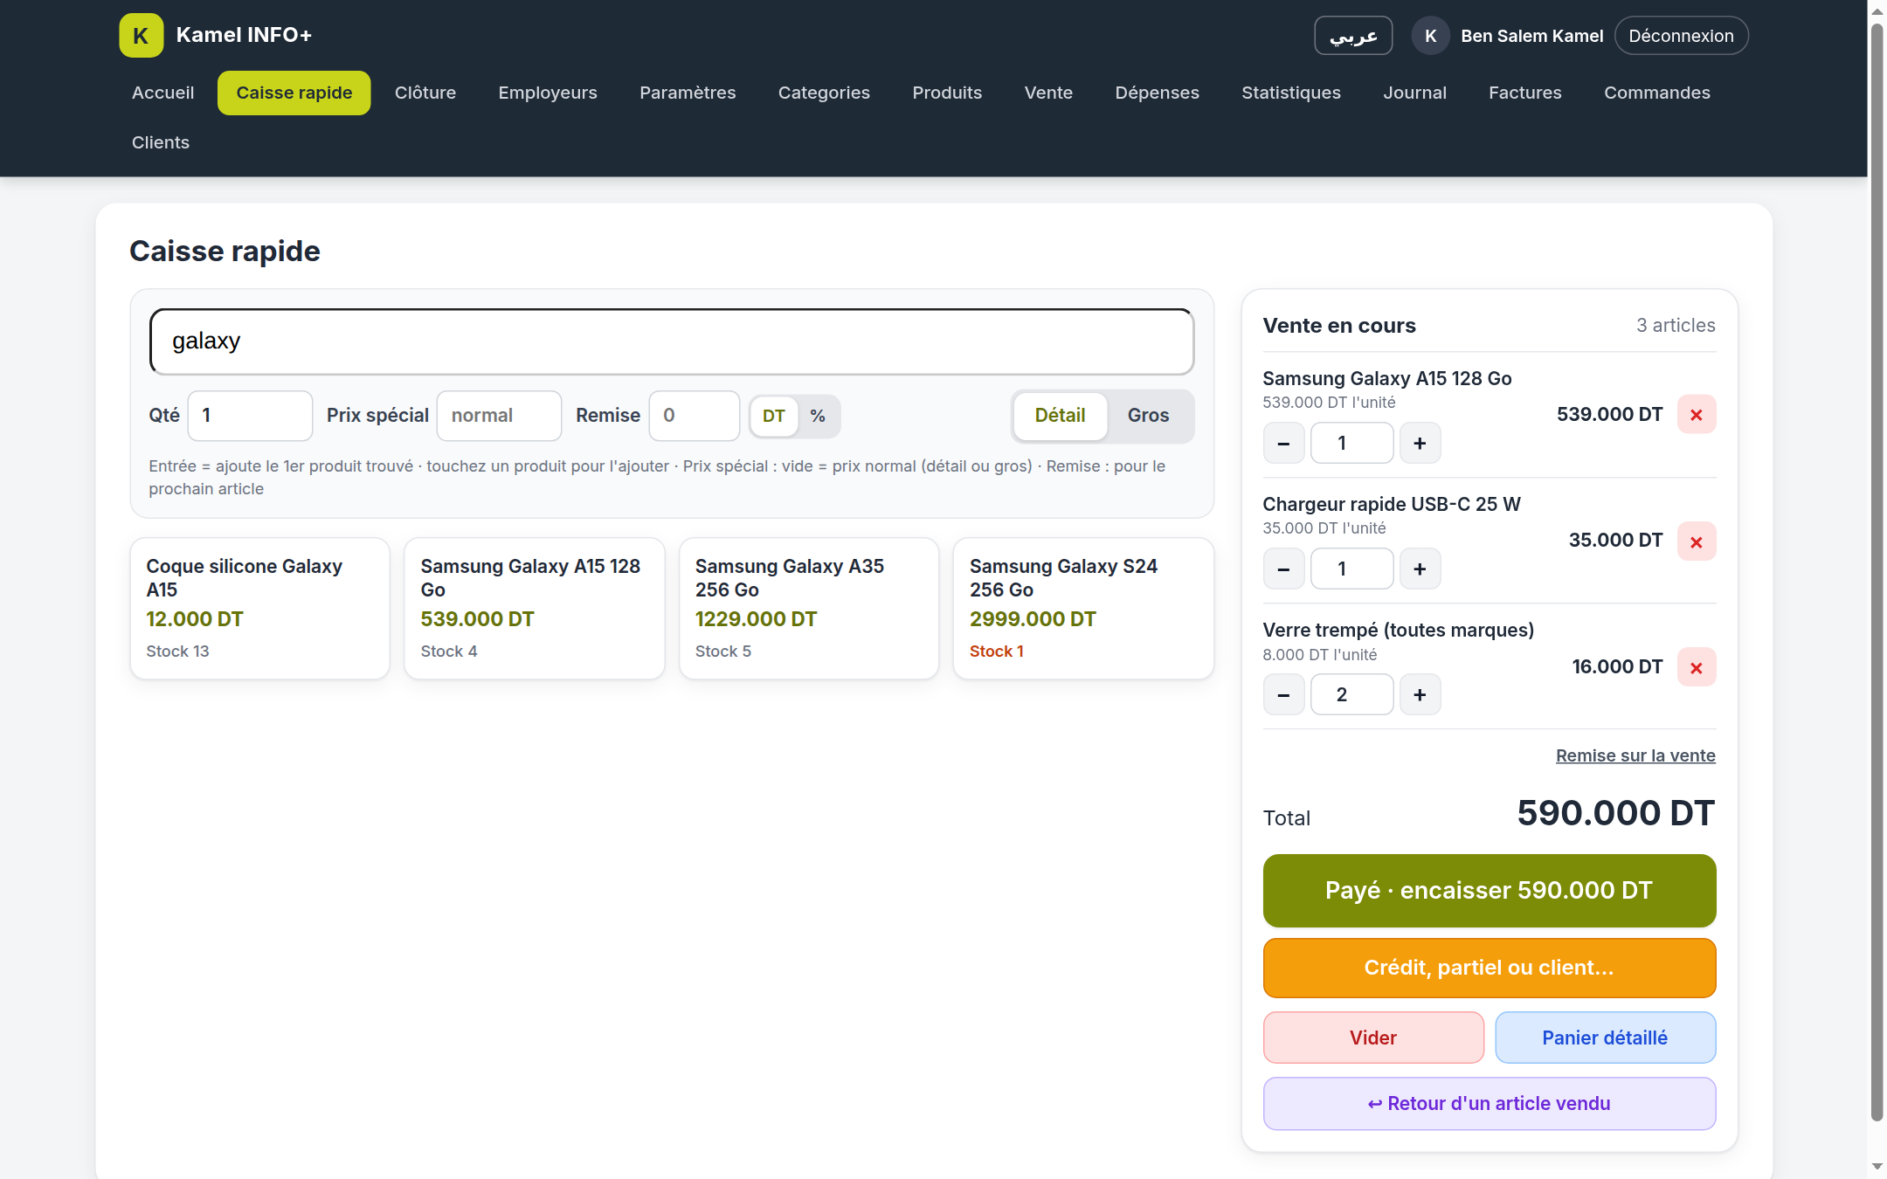Switch pricing to Détail

[x=1060, y=416]
